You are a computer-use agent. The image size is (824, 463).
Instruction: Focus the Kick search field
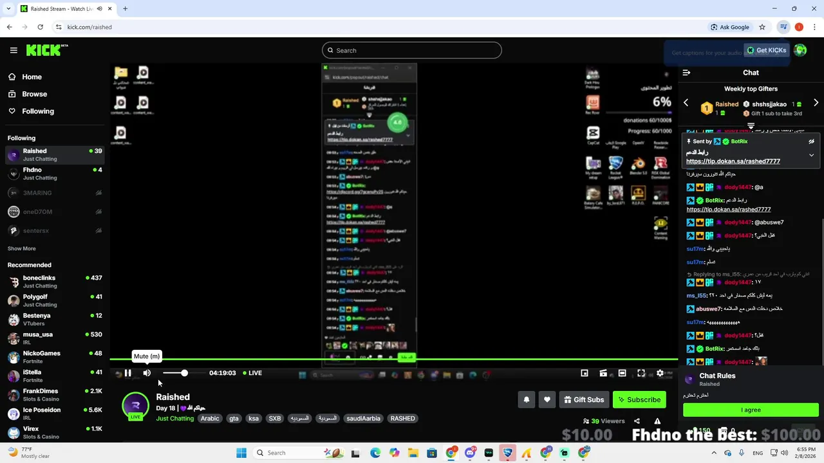tap(412, 50)
